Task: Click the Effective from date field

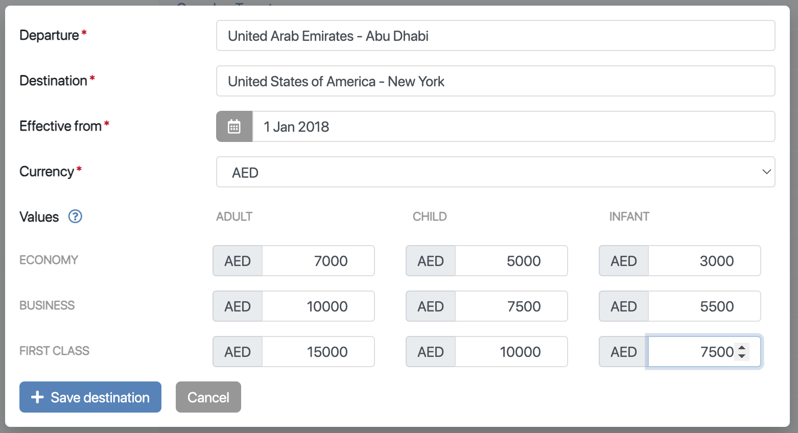Action: (x=513, y=127)
